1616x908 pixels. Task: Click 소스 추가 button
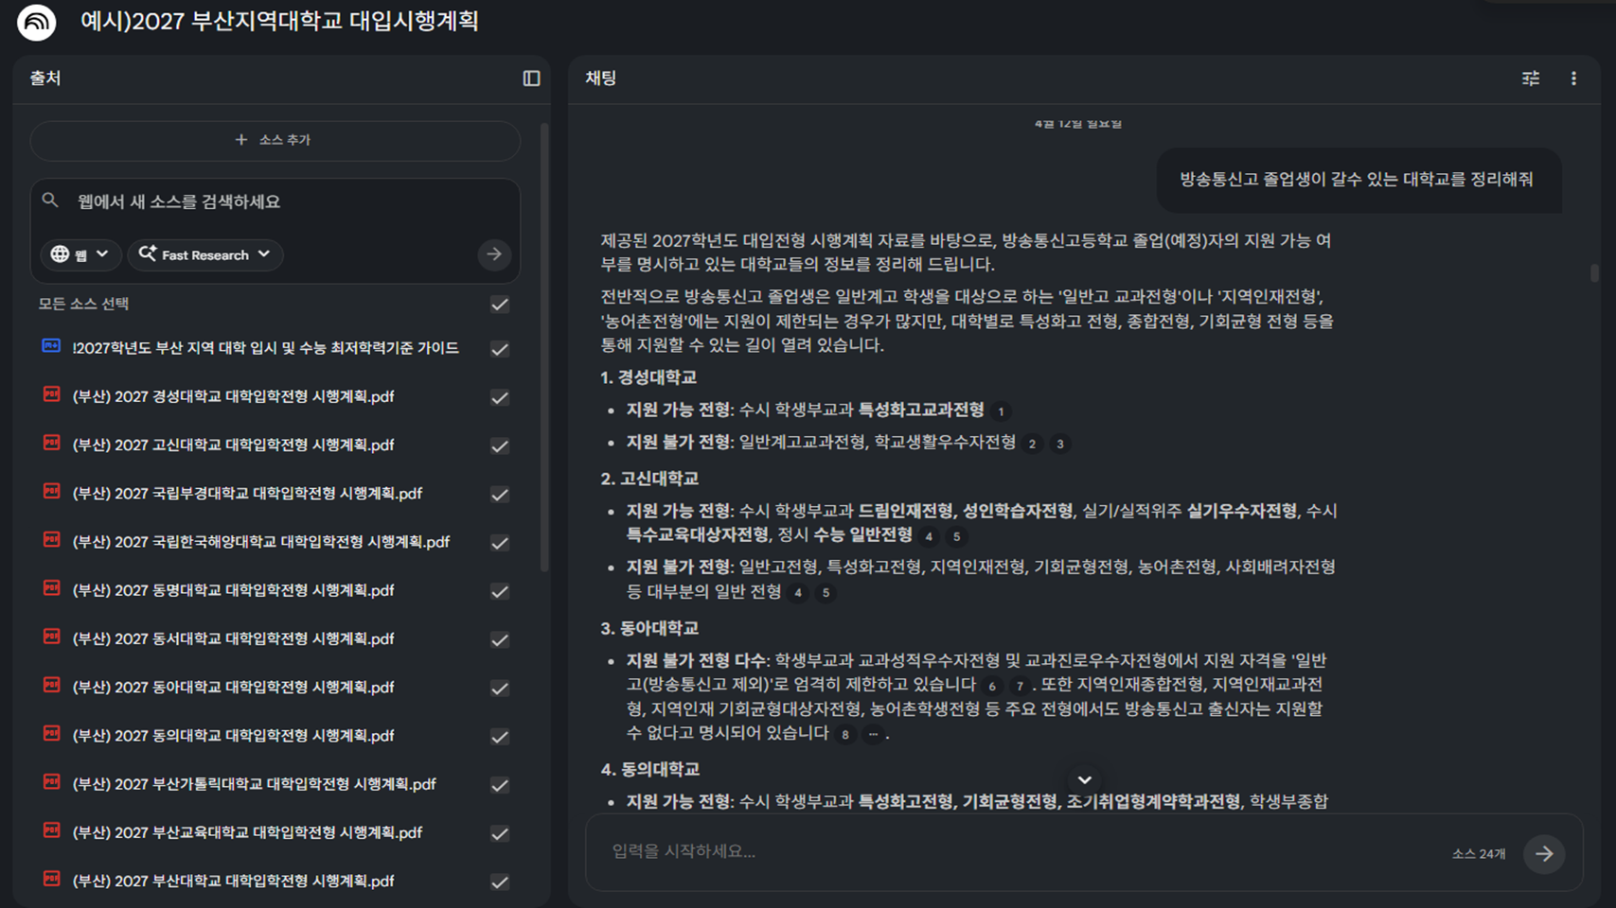[x=275, y=140]
